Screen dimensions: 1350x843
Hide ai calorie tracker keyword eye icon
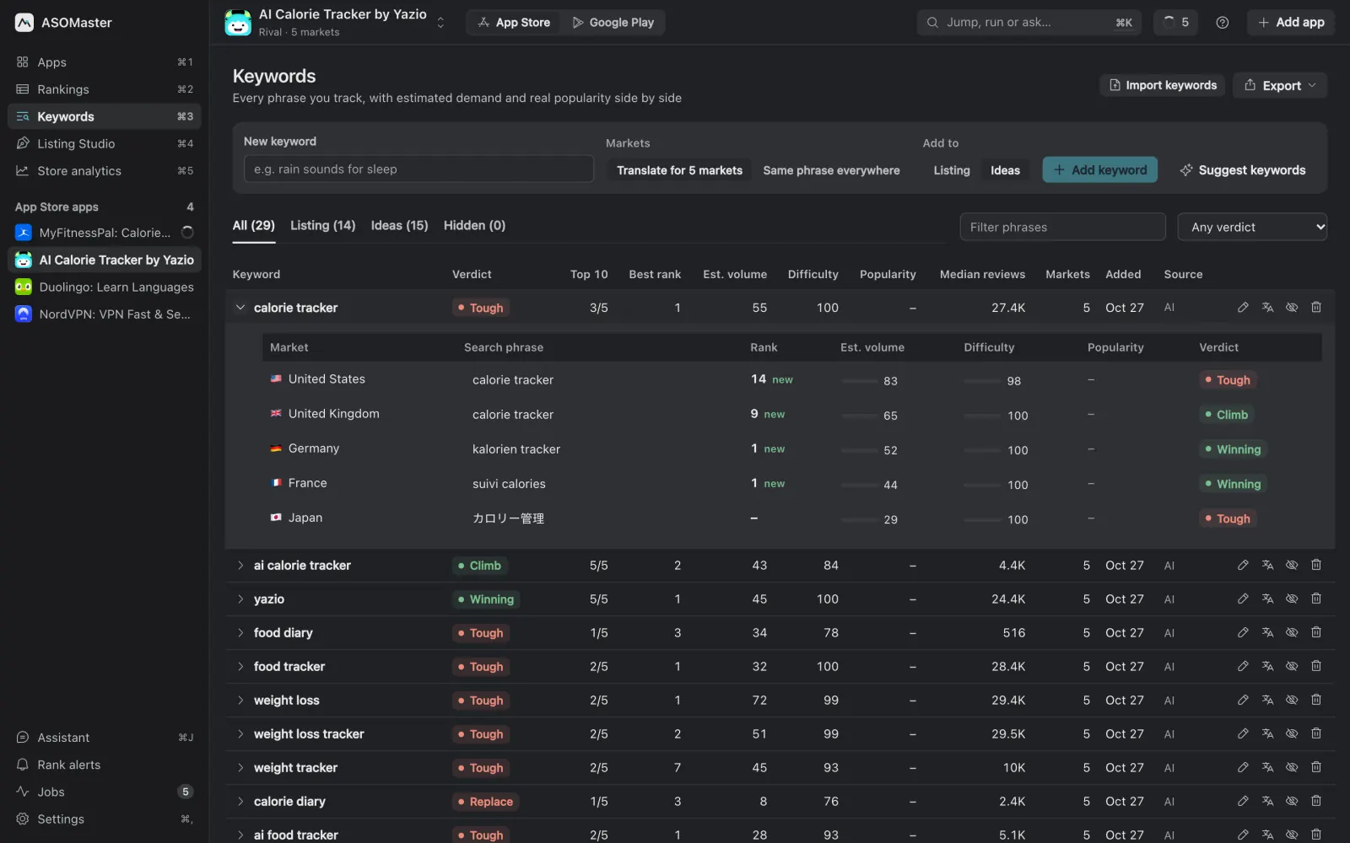(x=1292, y=566)
